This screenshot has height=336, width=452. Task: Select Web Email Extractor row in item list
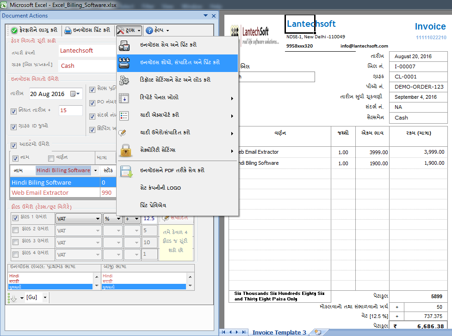(63, 193)
